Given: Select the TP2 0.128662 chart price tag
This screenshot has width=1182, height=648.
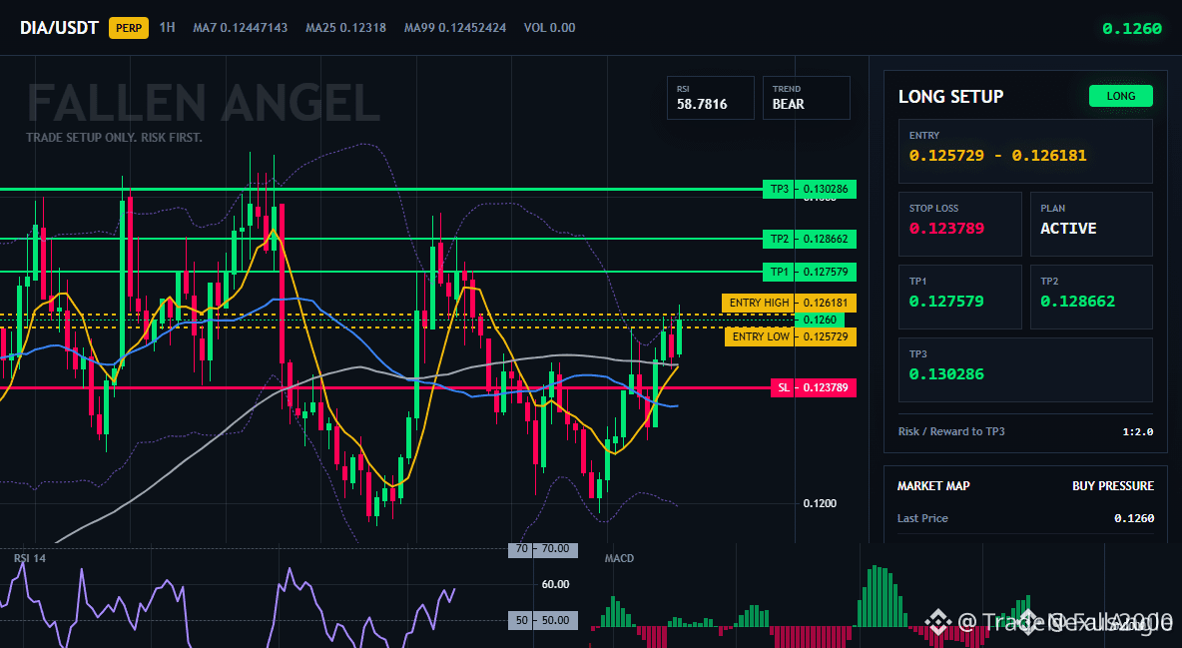Looking at the screenshot, I should click(x=810, y=240).
